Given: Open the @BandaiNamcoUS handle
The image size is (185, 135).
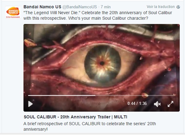Looking at the screenshot, I should click(79, 7).
